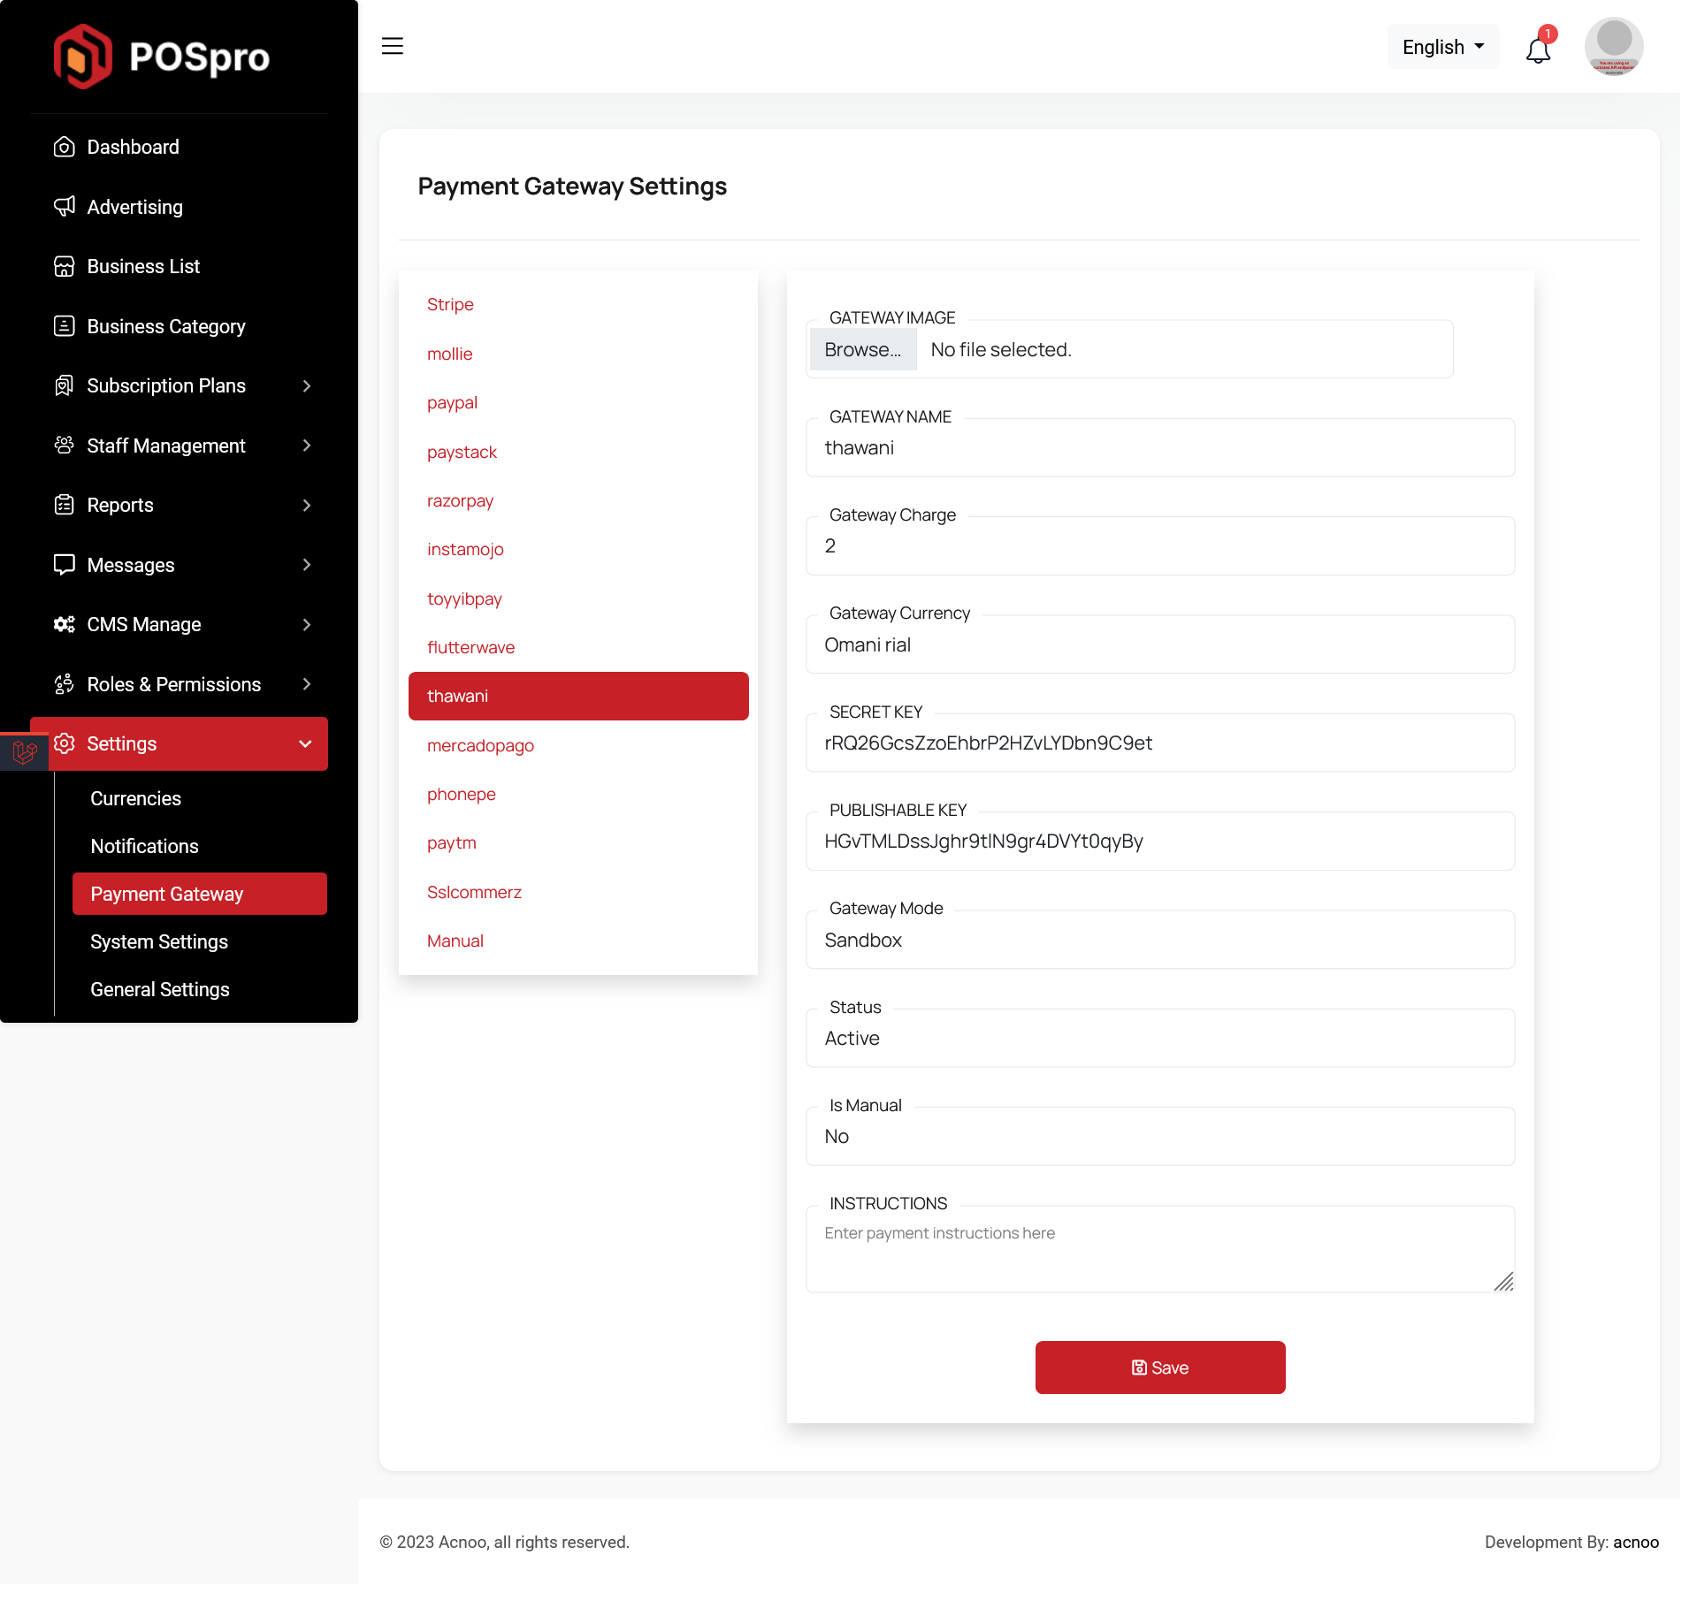Open the Gateway Mode Sandbox selector
The height and width of the screenshot is (1600, 1697).
coord(1159,940)
